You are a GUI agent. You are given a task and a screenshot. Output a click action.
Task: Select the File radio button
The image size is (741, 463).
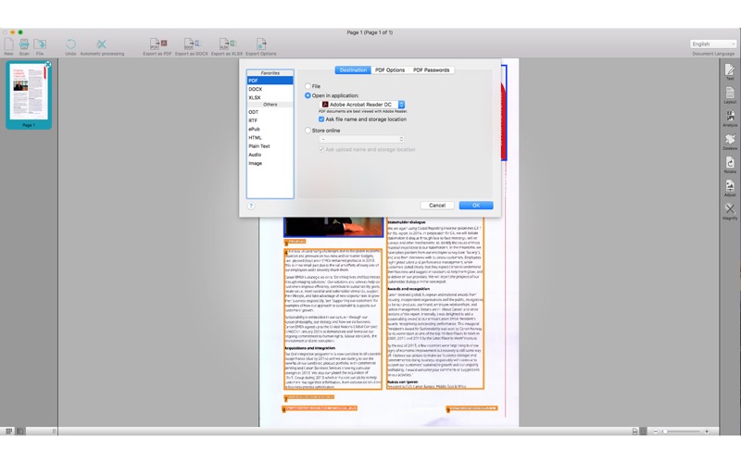point(308,86)
